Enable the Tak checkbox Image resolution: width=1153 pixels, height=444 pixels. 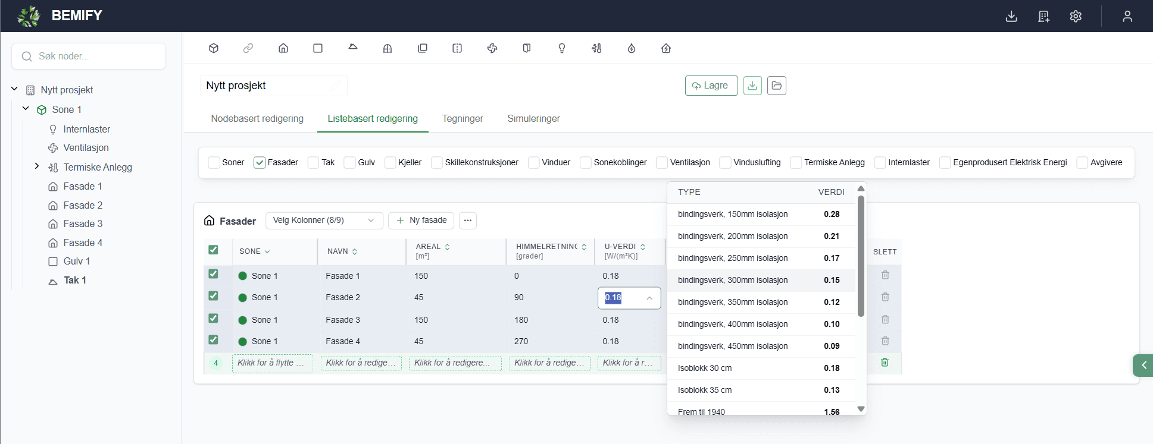tap(313, 162)
